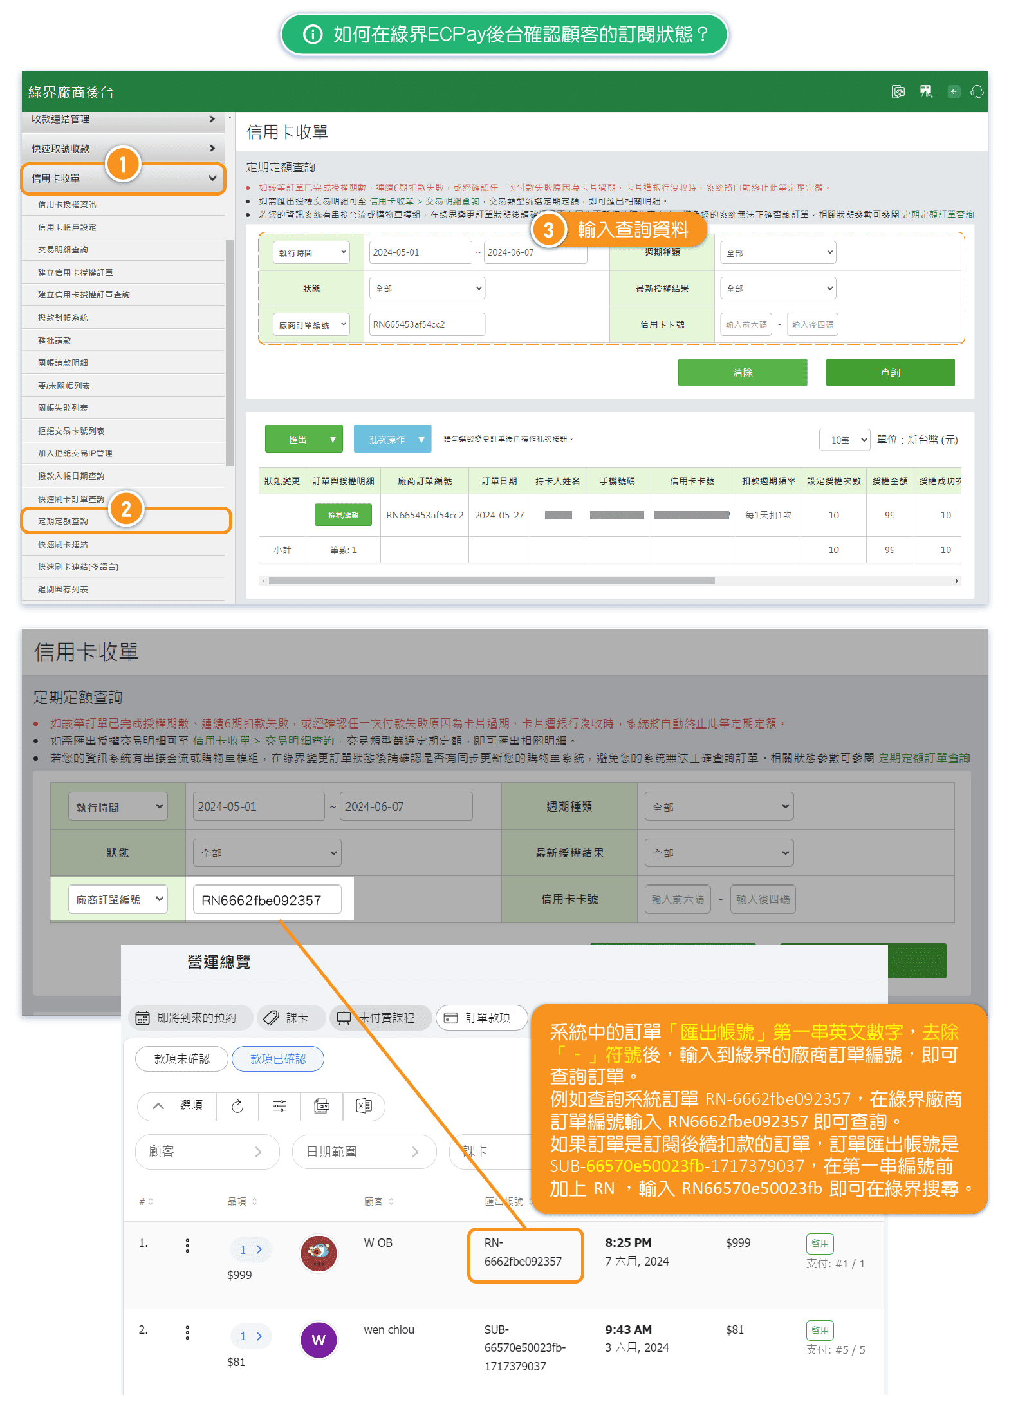
Task: Click the refresh icon in options toolbar
Action: click(x=237, y=1107)
